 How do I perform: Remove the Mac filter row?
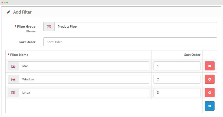click(209, 66)
